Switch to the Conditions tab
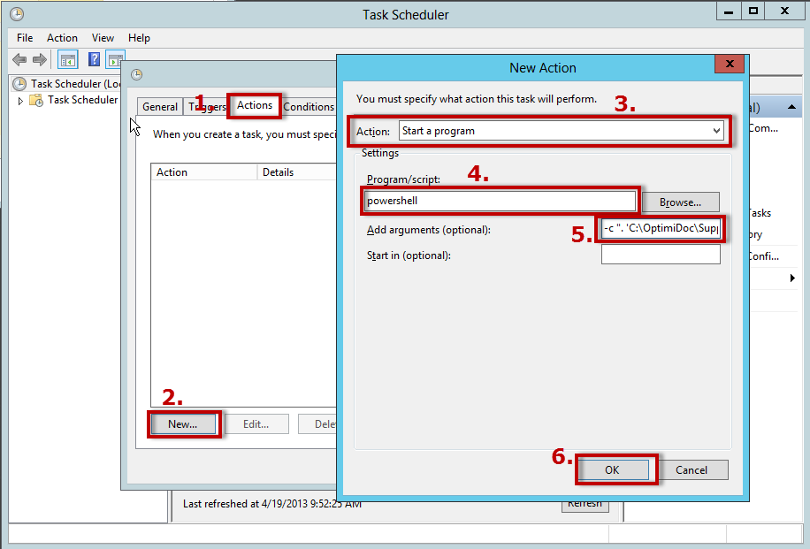The width and height of the screenshot is (810, 549). coord(308,107)
